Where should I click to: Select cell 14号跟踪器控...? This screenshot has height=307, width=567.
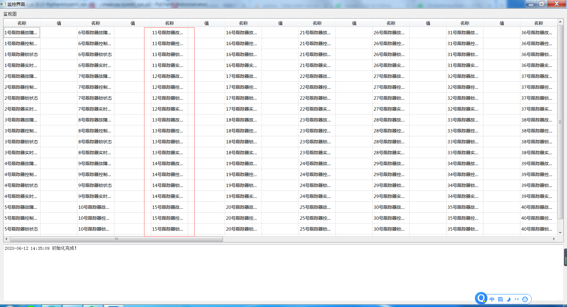point(170,174)
